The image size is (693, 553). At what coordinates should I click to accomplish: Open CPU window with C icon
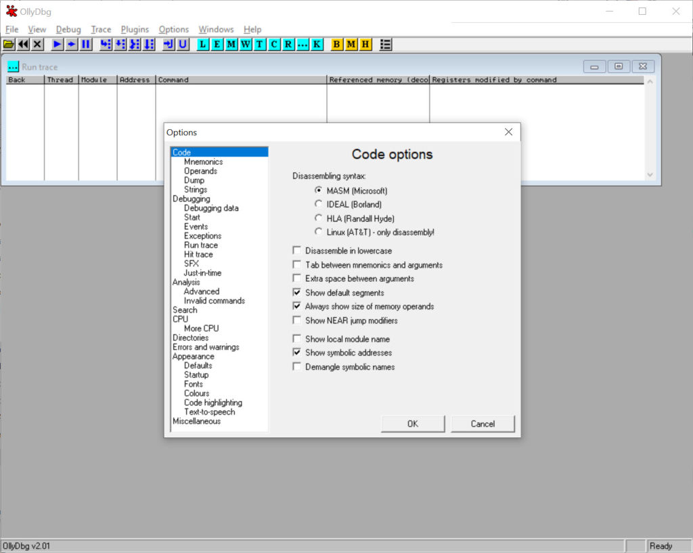(x=274, y=44)
